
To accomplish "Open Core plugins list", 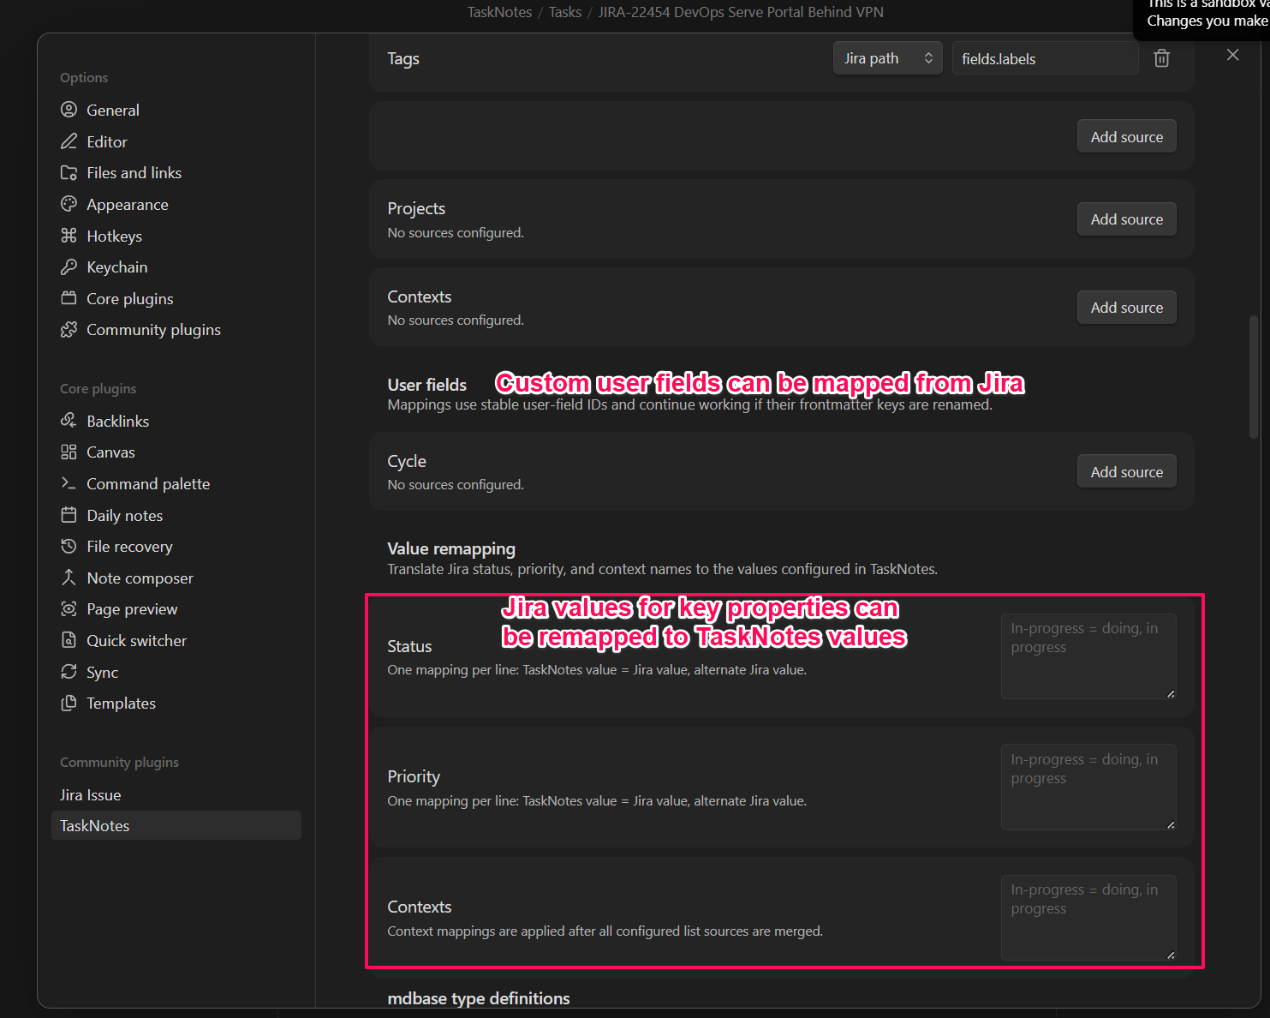I will tap(176, 298).
